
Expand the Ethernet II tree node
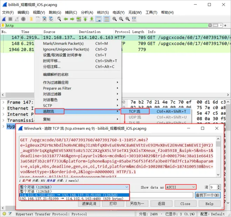click(3, 108)
